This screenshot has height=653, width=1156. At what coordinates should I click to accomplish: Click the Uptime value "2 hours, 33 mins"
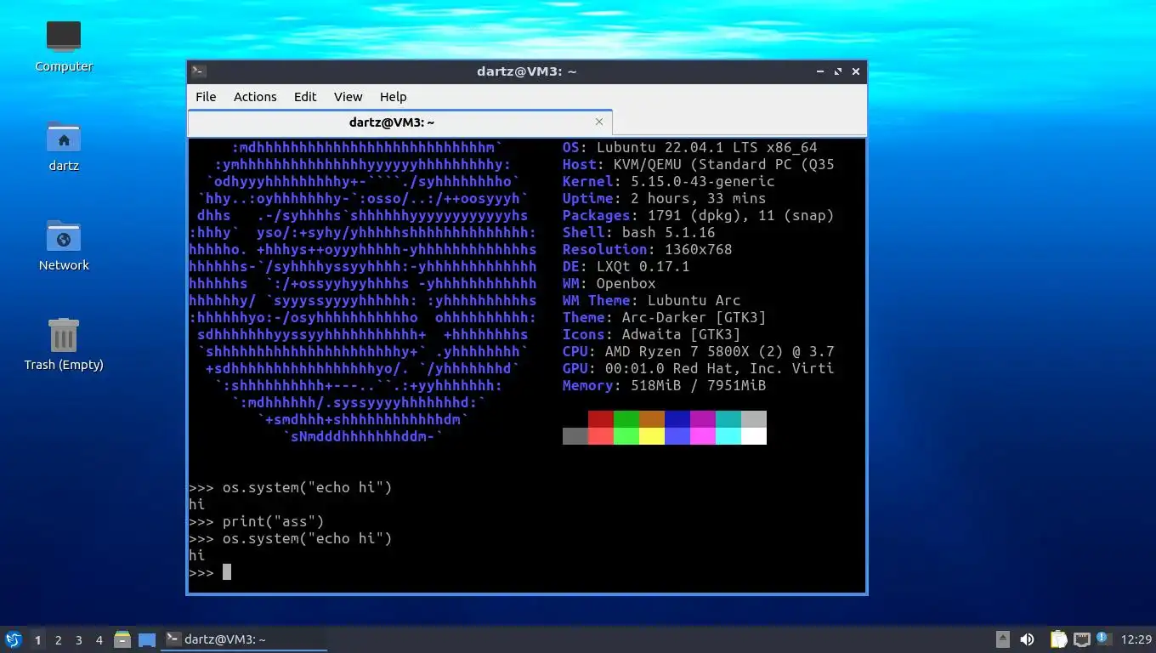click(x=699, y=198)
